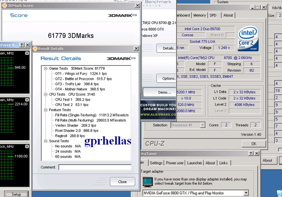Click the CPU-Z minimize button
The image size is (282, 197).
(253, 7)
